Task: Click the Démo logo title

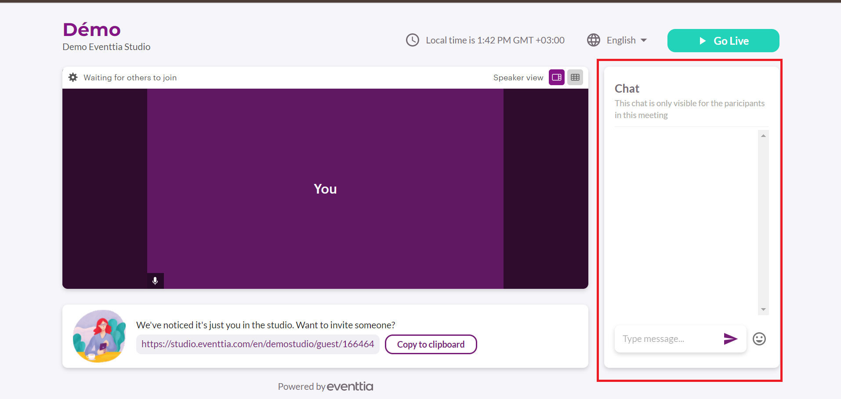Action: (x=92, y=30)
